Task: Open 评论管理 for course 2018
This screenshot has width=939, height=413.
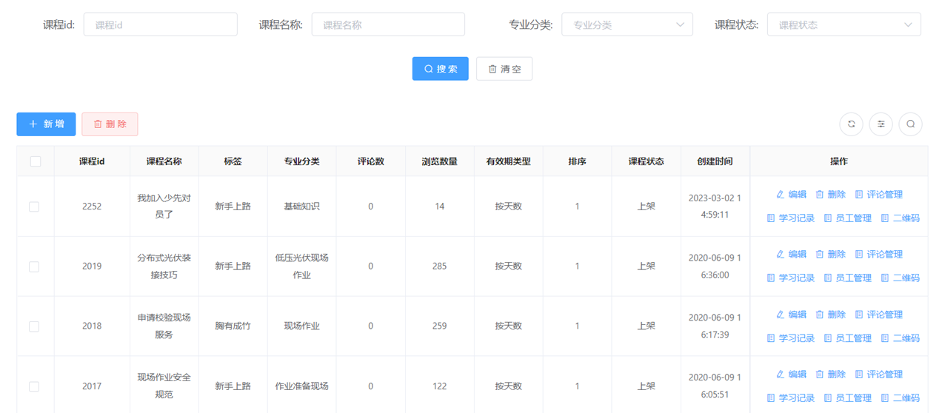Action: click(x=878, y=315)
